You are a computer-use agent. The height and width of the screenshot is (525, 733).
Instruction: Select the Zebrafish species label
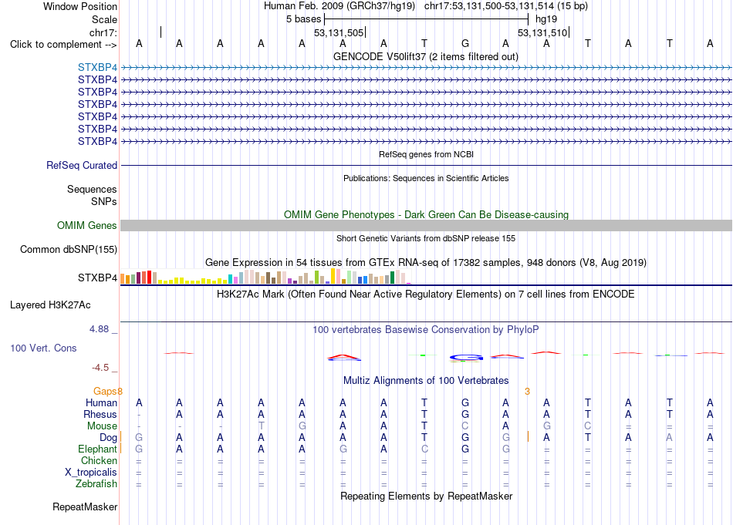pyautogui.click(x=96, y=483)
